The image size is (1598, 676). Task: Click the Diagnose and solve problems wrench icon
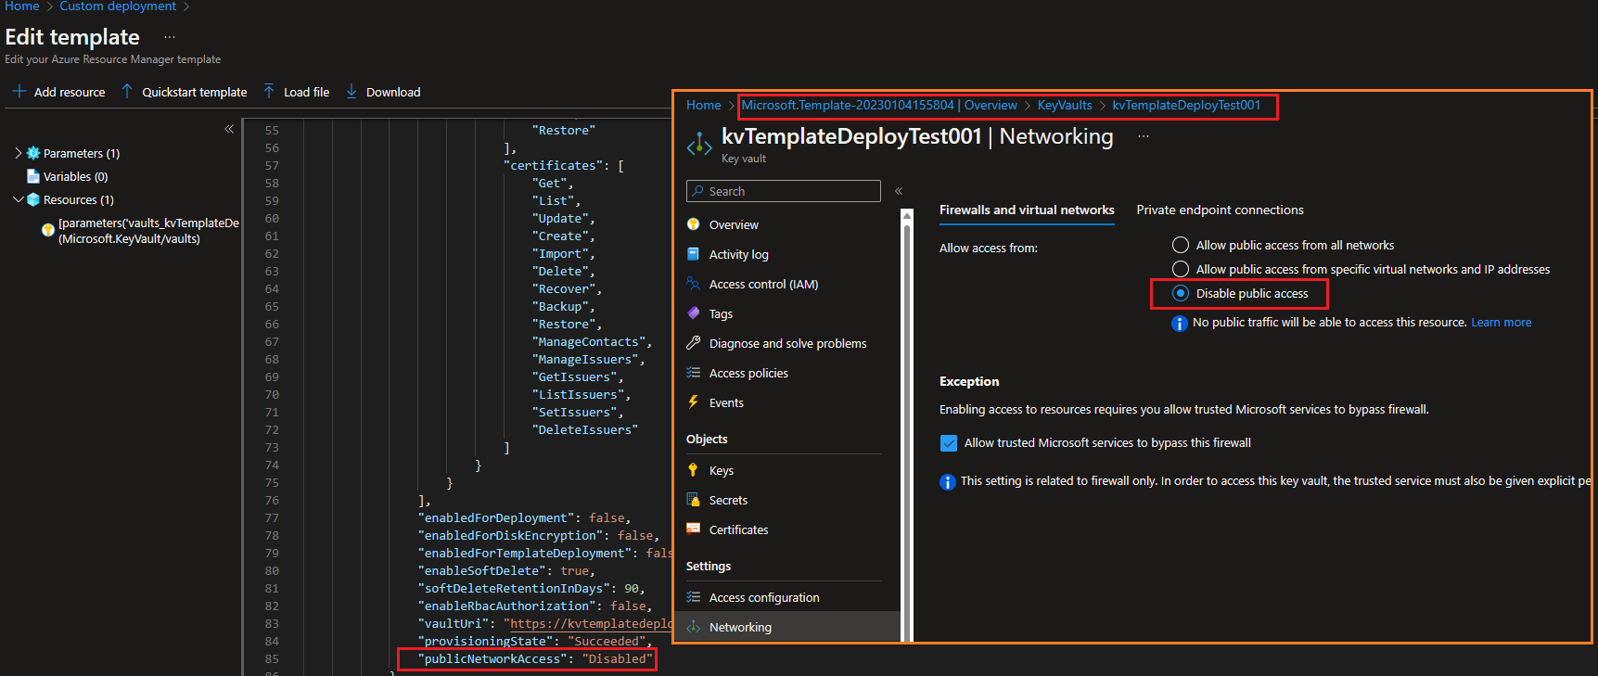693,343
